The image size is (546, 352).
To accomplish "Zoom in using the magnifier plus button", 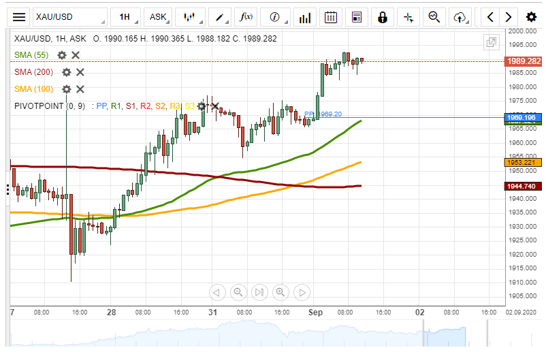I will pyautogui.click(x=280, y=293).
